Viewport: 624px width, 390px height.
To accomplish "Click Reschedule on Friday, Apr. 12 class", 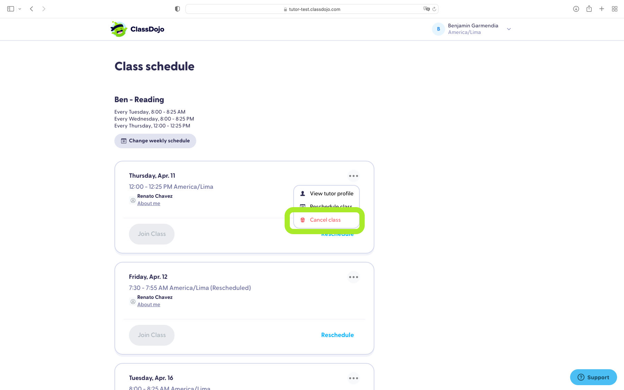I will [x=337, y=335].
